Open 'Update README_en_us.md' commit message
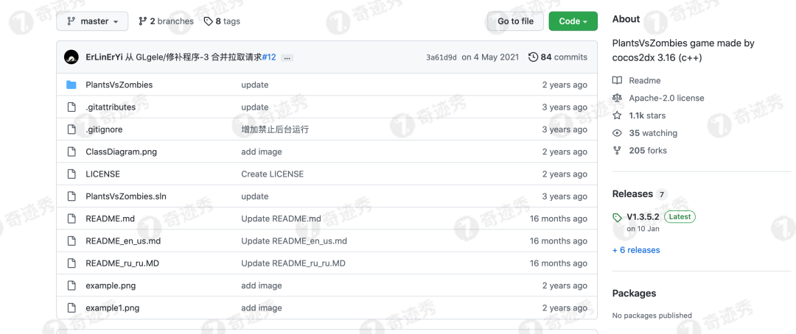 [294, 241]
